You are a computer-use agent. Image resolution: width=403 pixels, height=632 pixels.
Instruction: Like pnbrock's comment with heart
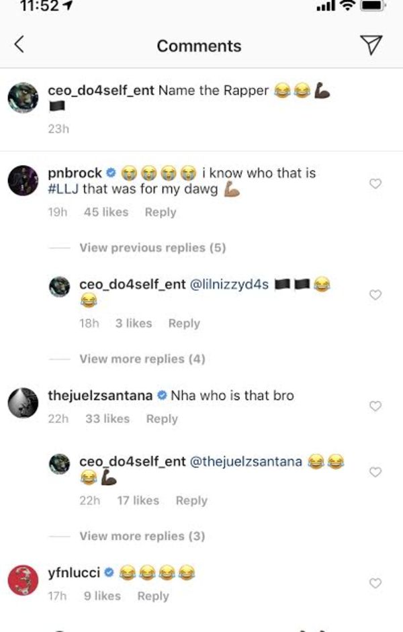click(x=375, y=183)
